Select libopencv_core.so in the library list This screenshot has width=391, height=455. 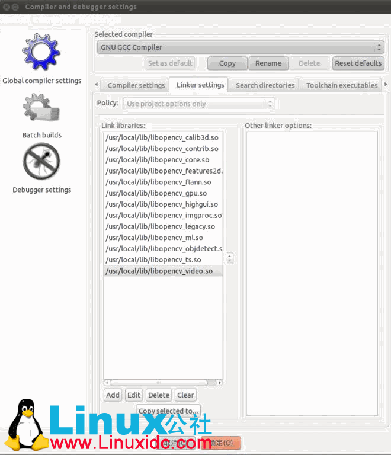pyautogui.click(x=157, y=160)
